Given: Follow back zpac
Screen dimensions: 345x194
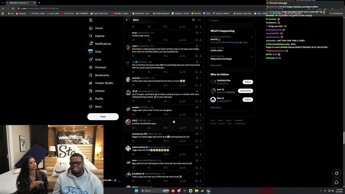Looking at the screenshot, I should (245, 91).
